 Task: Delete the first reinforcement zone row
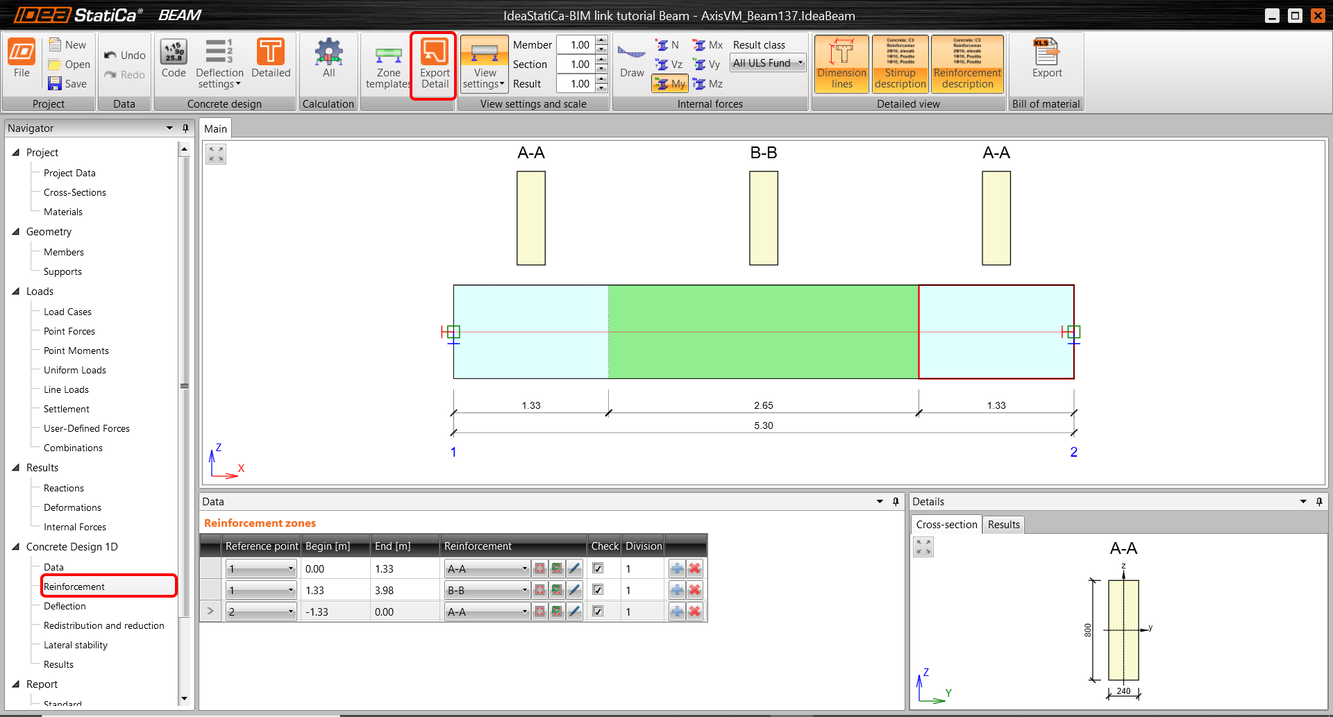click(x=694, y=568)
